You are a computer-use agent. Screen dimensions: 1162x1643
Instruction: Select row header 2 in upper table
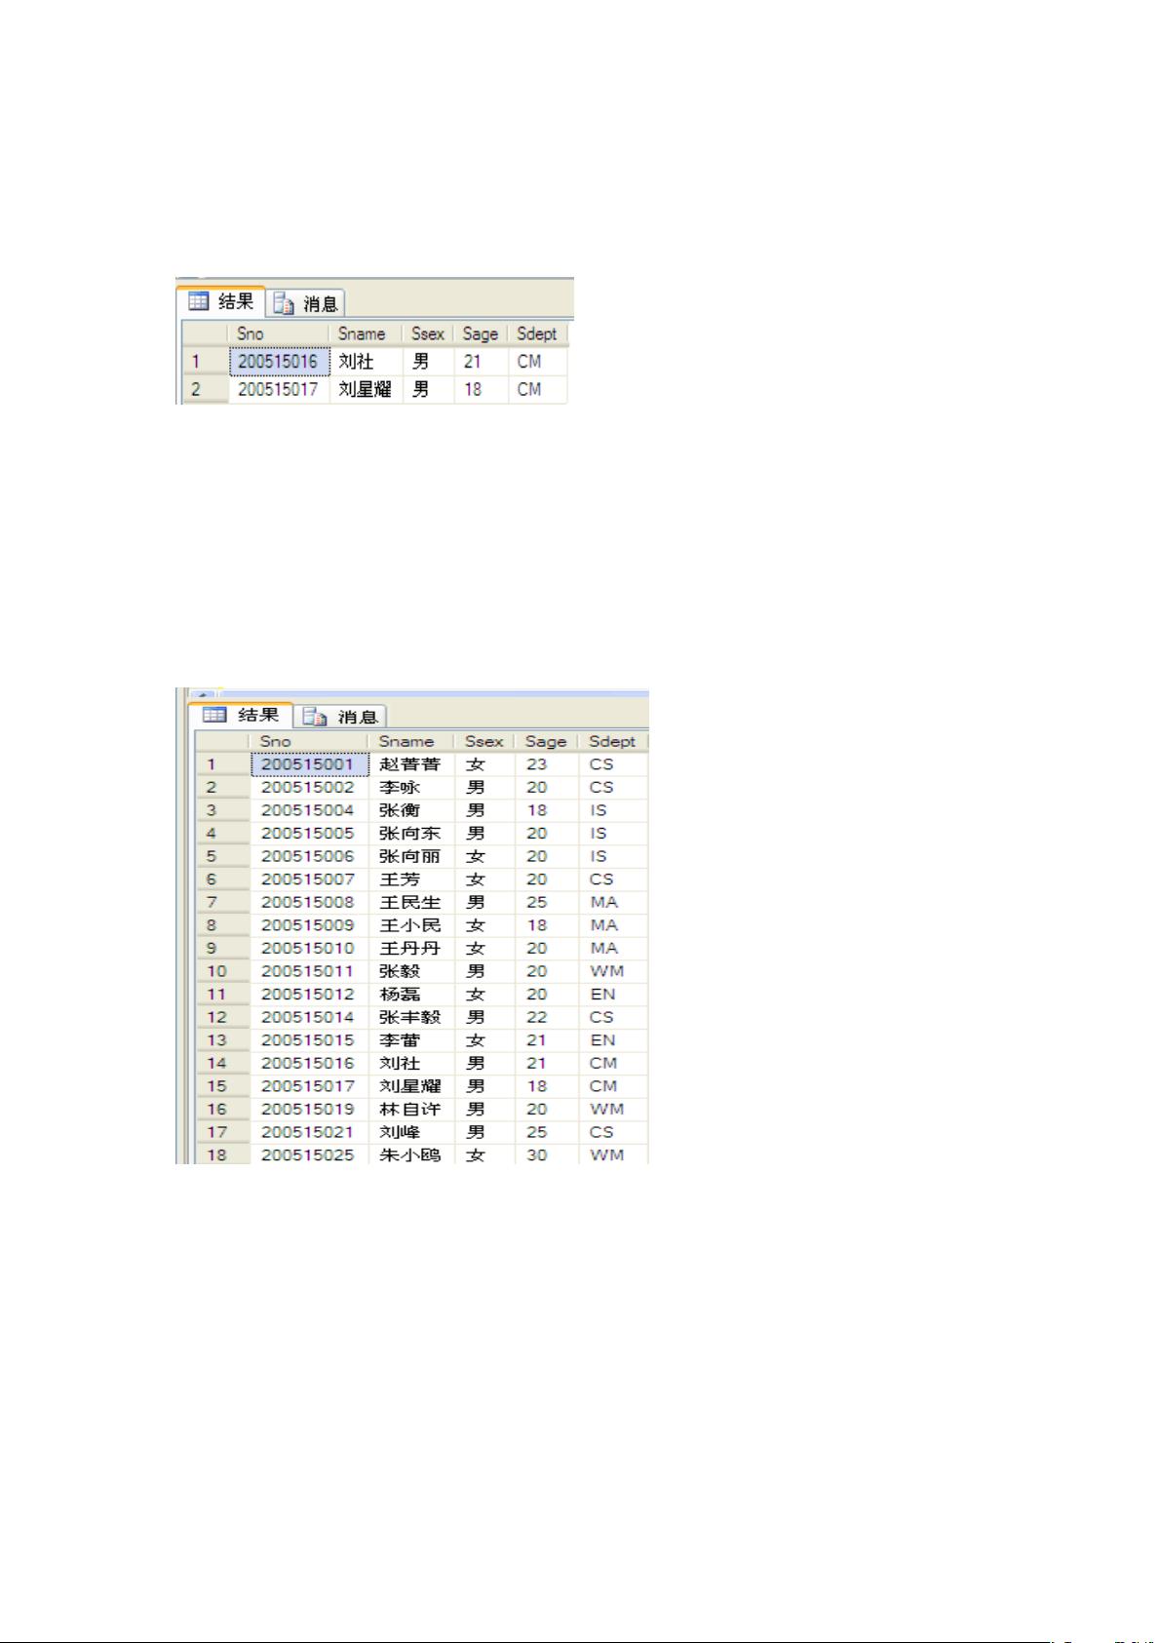pyautogui.click(x=205, y=390)
